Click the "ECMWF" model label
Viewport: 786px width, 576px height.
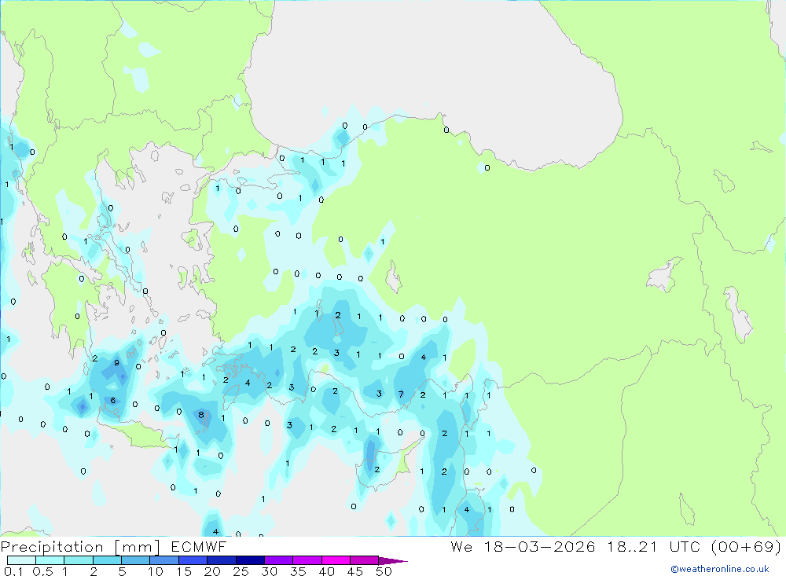pyautogui.click(x=199, y=546)
